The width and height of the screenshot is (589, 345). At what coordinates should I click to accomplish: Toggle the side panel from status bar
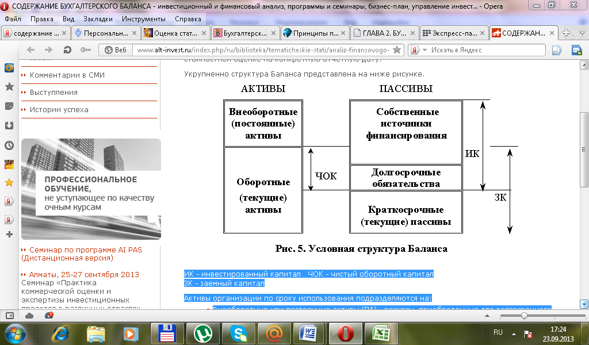tap(10, 316)
